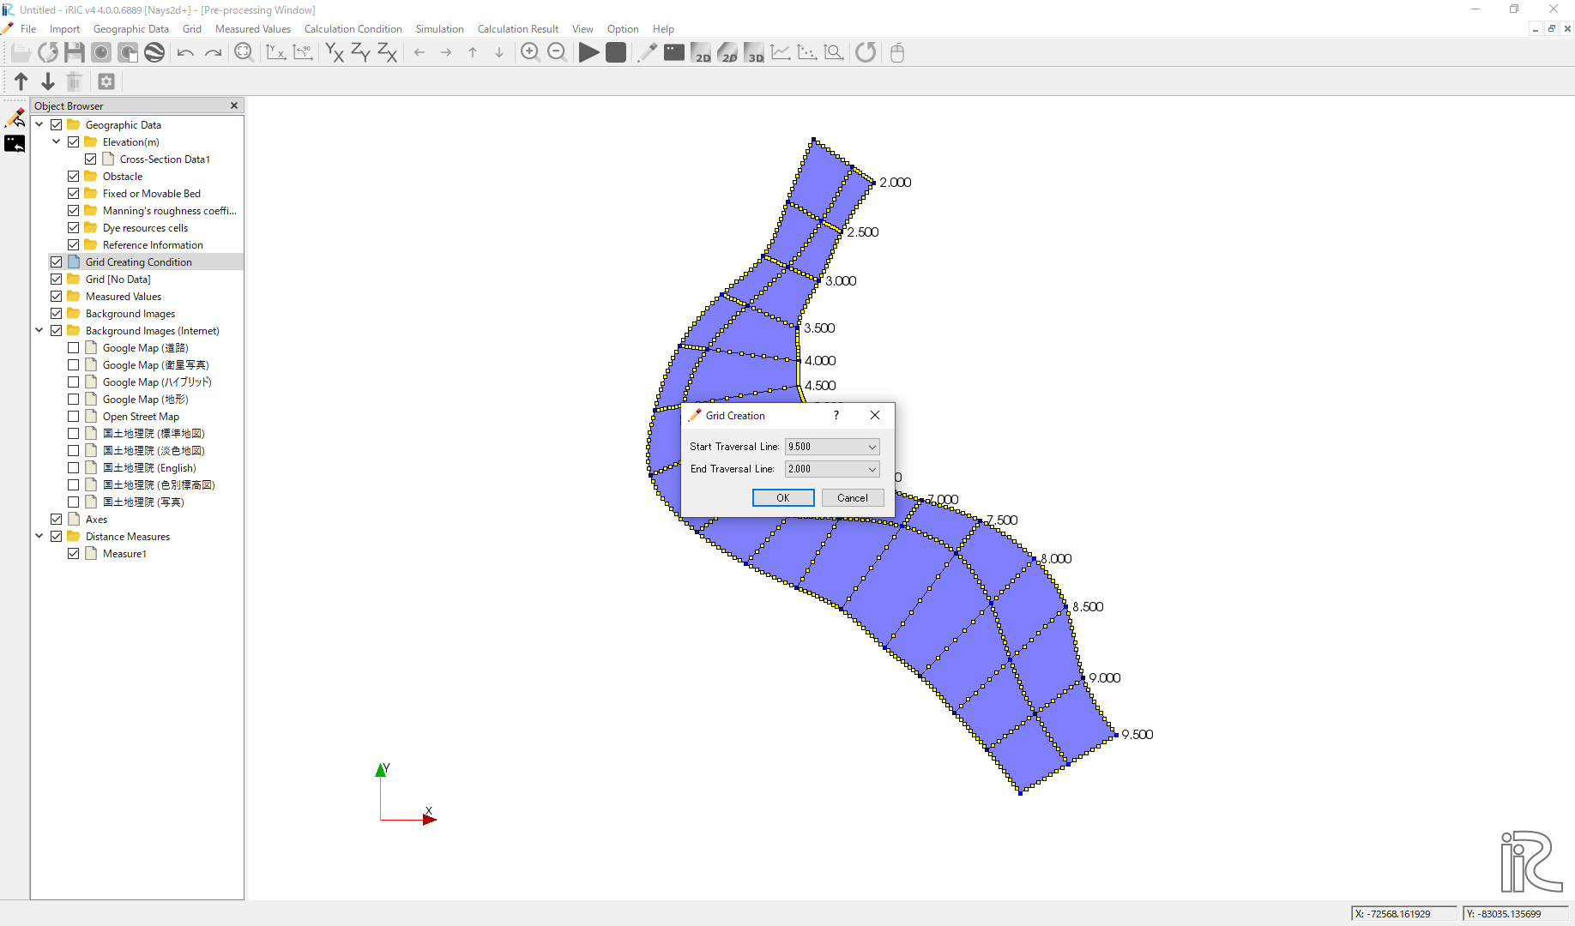Open the Pre-processing window pencil icon

point(647,53)
